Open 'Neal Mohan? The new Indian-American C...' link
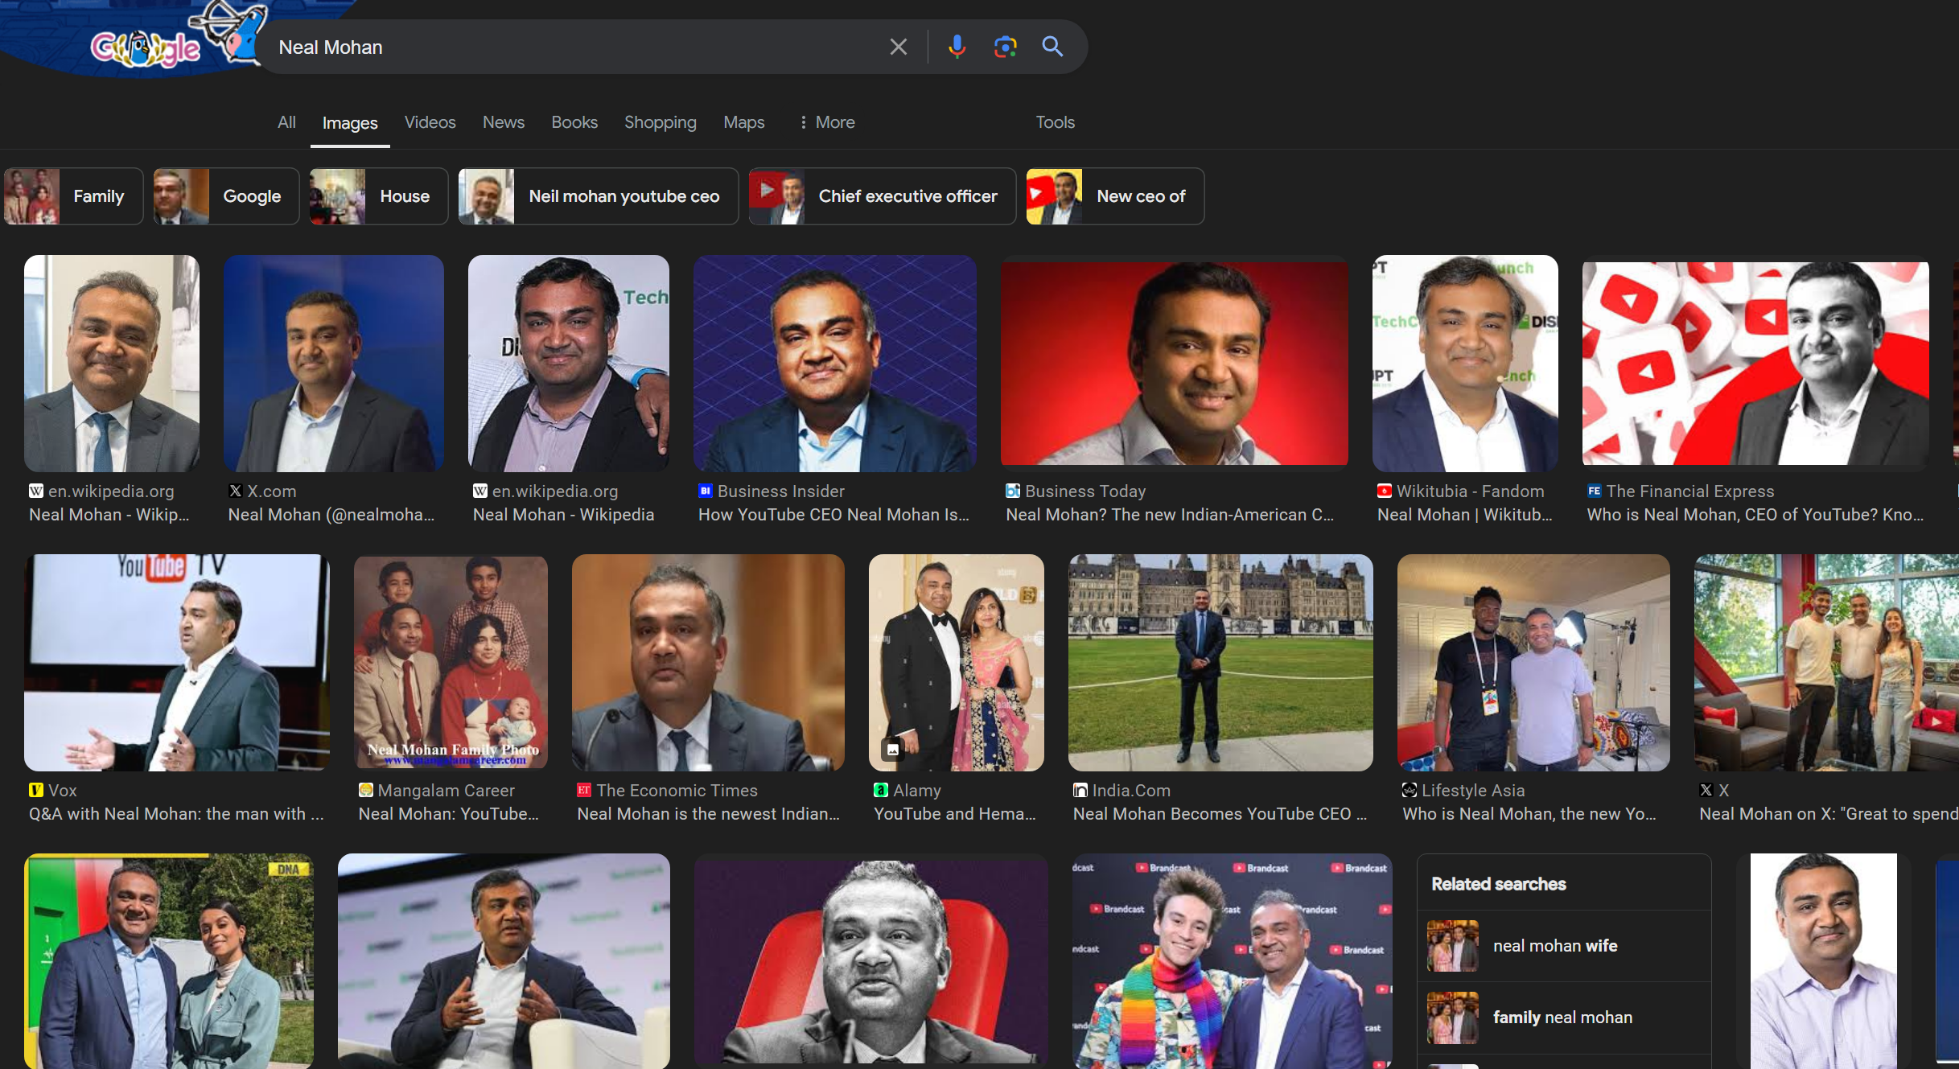The image size is (1959, 1069). pyautogui.click(x=1170, y=515)
